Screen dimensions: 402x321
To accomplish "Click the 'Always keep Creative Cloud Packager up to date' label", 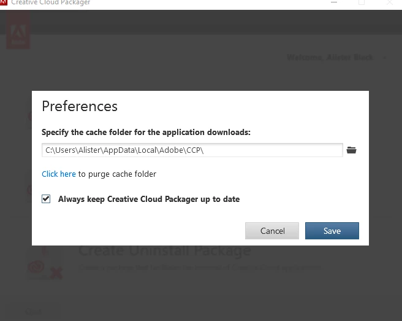I will pyautogui.click(x=149, y=199).
